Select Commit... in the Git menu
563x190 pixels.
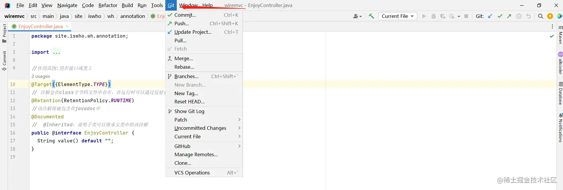pos(204,15)
